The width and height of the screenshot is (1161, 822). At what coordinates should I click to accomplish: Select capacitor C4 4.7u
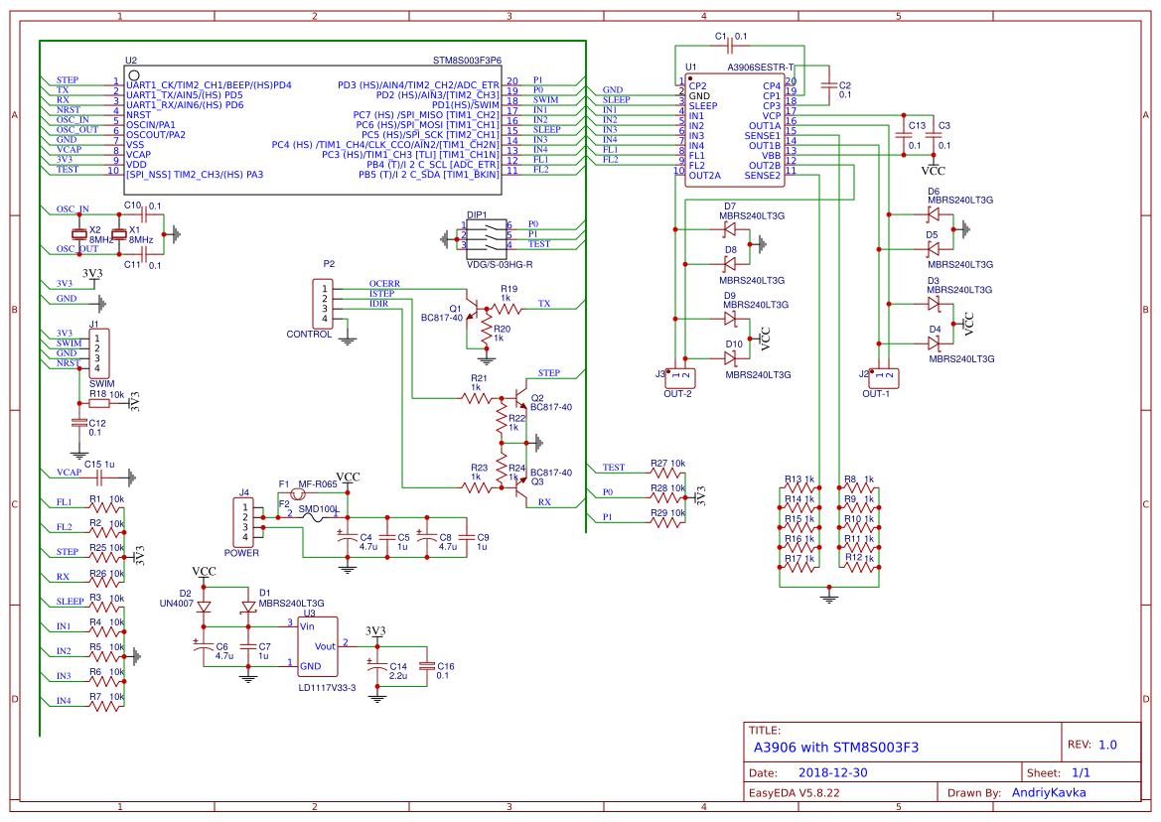coord(348,537)
